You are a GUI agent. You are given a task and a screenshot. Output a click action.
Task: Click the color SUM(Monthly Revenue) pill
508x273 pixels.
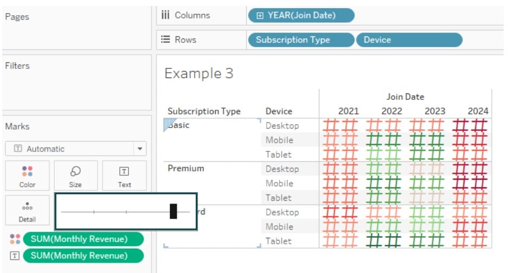(83, 239)
